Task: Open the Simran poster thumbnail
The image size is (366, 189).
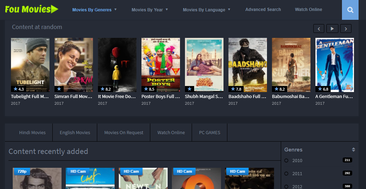Action: [74, 65]
